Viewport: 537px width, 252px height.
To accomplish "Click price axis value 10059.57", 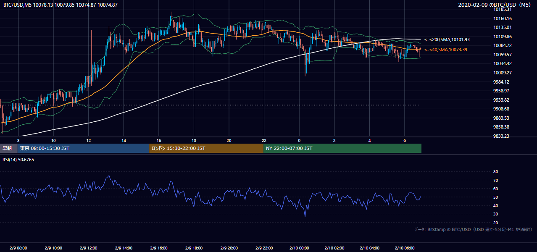I will 503,55.
